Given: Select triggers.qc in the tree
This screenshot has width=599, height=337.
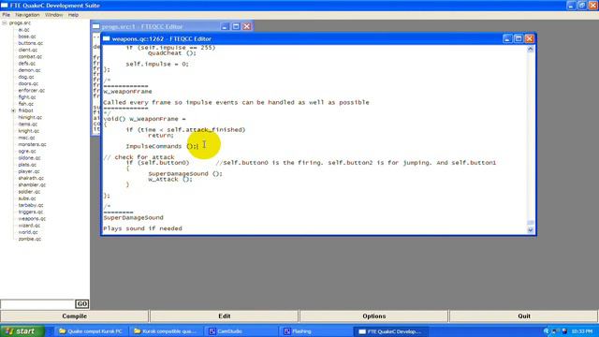Looking at the screenshot, I should (x=31, y=212).
